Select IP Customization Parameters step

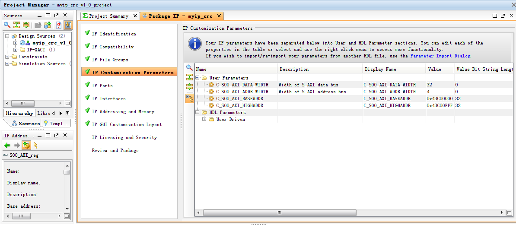pyautogui.click(x=129, y=73)
